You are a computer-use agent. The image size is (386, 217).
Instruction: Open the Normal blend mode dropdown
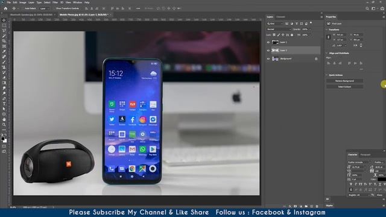pyautogui.click(x=279, y=30)
